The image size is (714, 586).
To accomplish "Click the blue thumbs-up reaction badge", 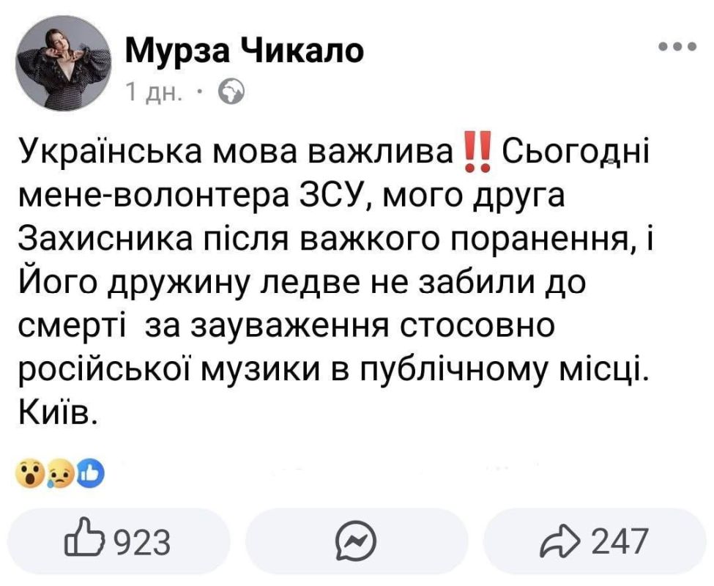I will (x=91, y=475).
